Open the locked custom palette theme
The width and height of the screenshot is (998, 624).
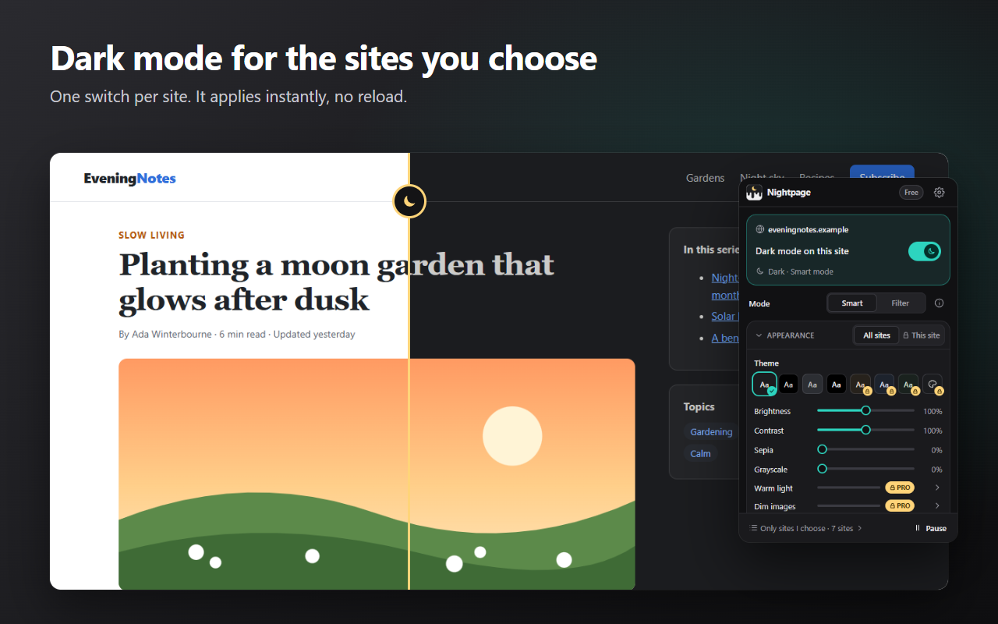click(x=933, y=384)
